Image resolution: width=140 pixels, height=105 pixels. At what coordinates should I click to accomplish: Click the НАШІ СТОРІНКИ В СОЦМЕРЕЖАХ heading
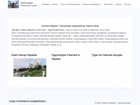[27, 101]
